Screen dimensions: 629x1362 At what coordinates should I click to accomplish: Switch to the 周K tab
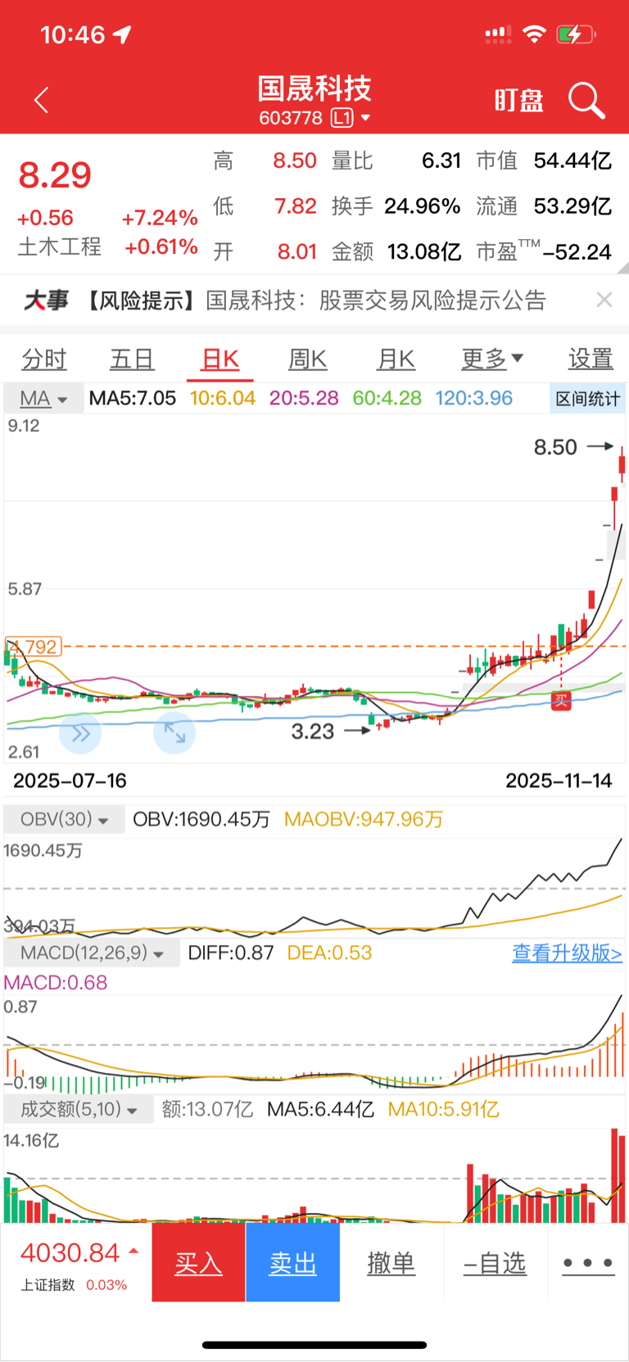[308, 359]
